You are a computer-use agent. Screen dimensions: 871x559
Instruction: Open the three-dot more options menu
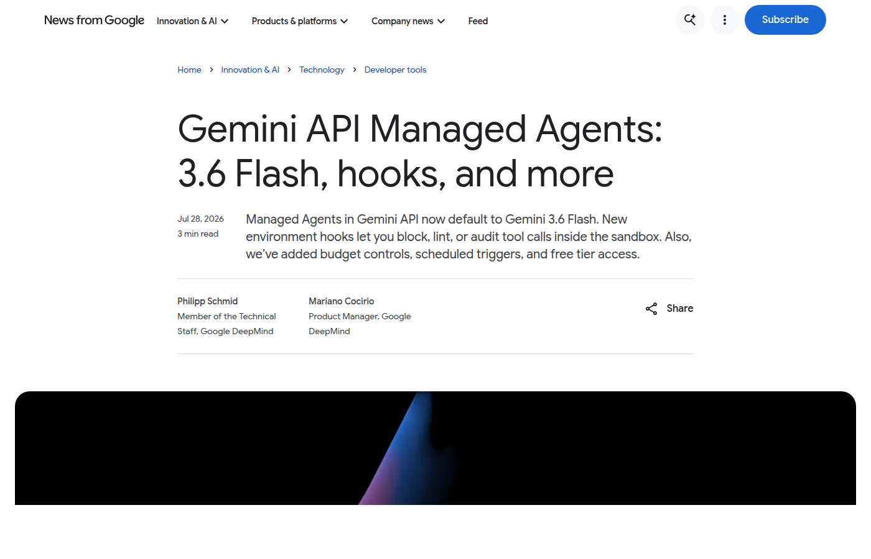(725, 20)
